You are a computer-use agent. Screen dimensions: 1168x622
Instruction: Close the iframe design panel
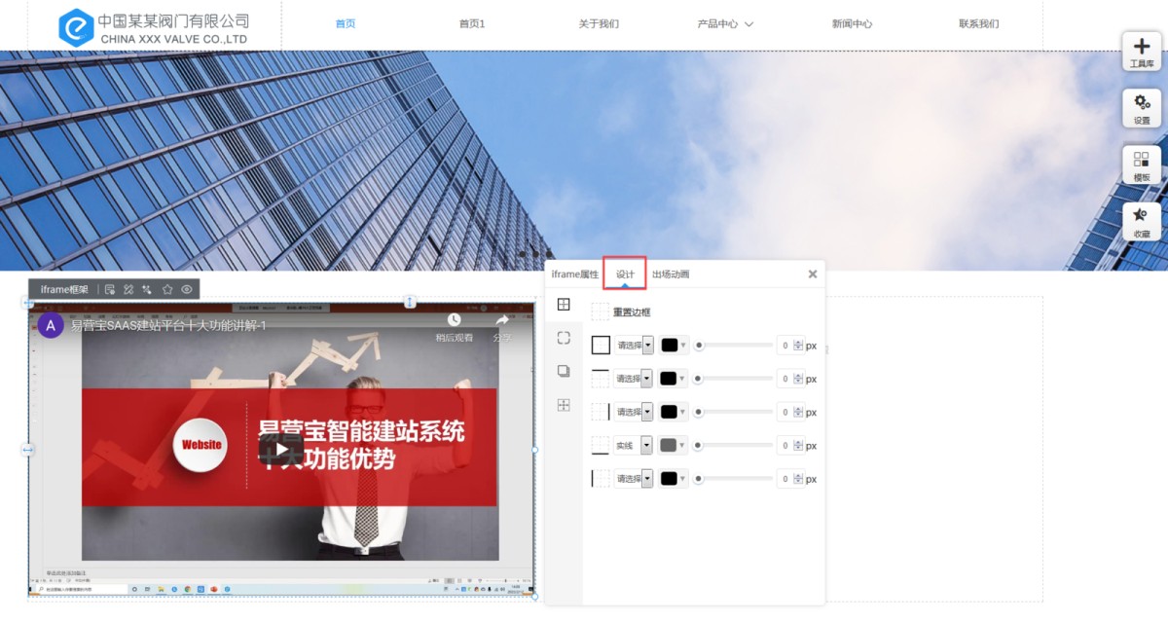[813, 274]
